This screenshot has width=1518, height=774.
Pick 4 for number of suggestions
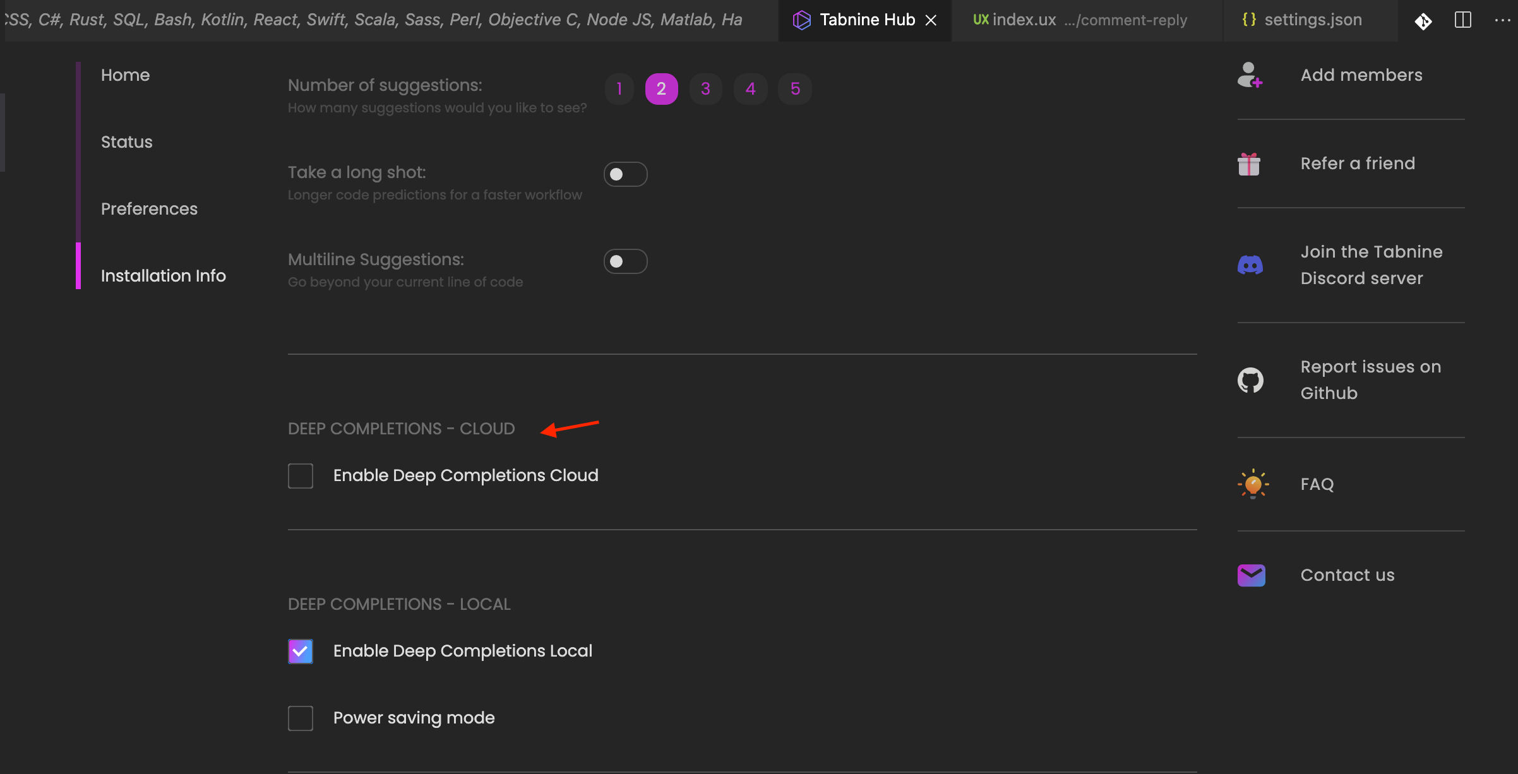[751, 89]
